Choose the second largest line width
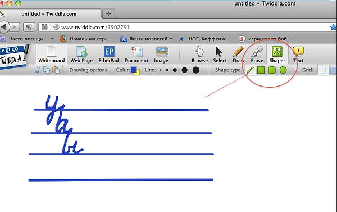Image resolution: width=337 pixels, height=212 pixels. (x=184, y=70)
